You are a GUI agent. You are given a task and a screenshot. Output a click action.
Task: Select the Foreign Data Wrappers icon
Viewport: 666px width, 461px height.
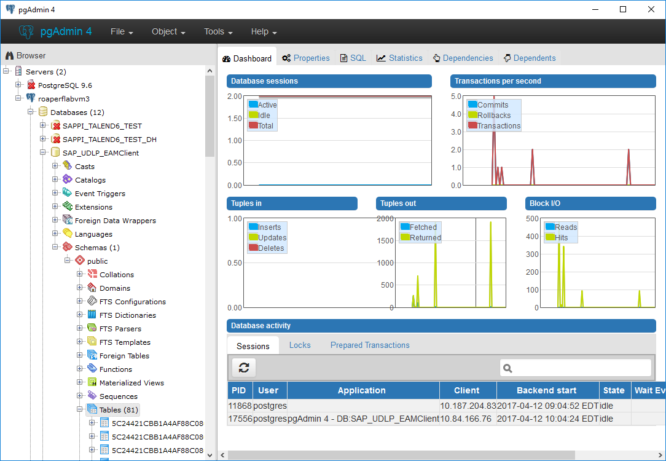click(68, 219)
